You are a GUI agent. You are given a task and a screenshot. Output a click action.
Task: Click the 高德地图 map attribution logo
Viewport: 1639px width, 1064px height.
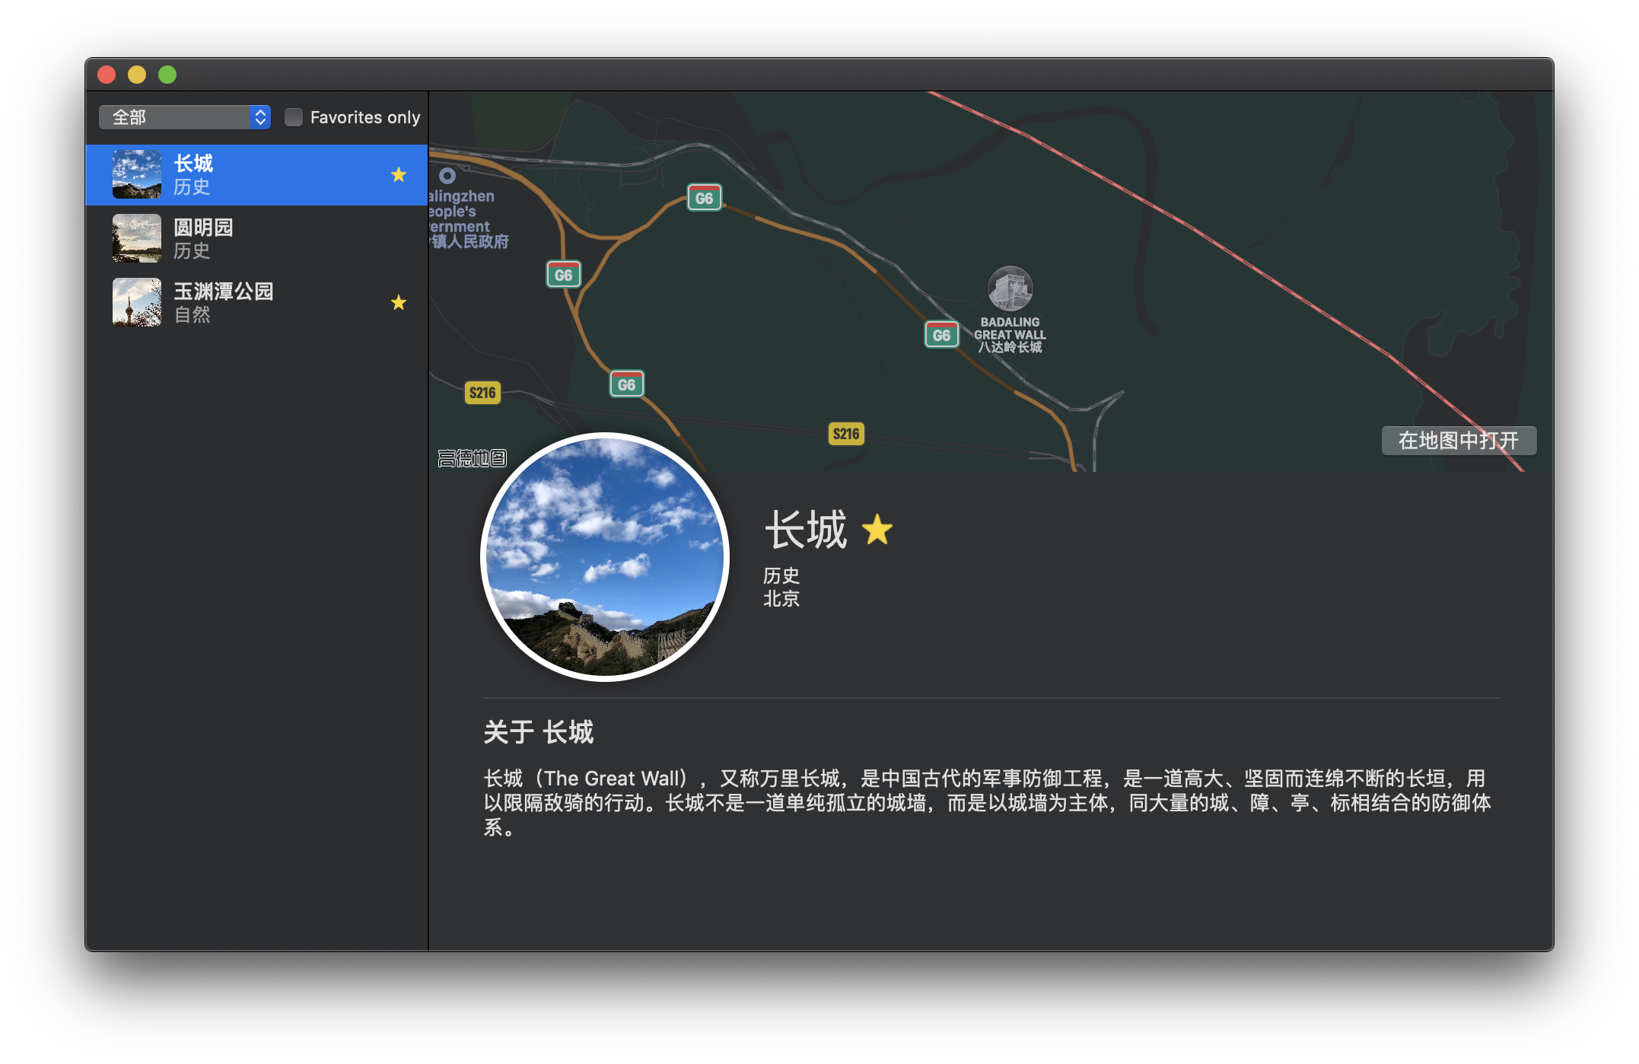coord(472,458)
